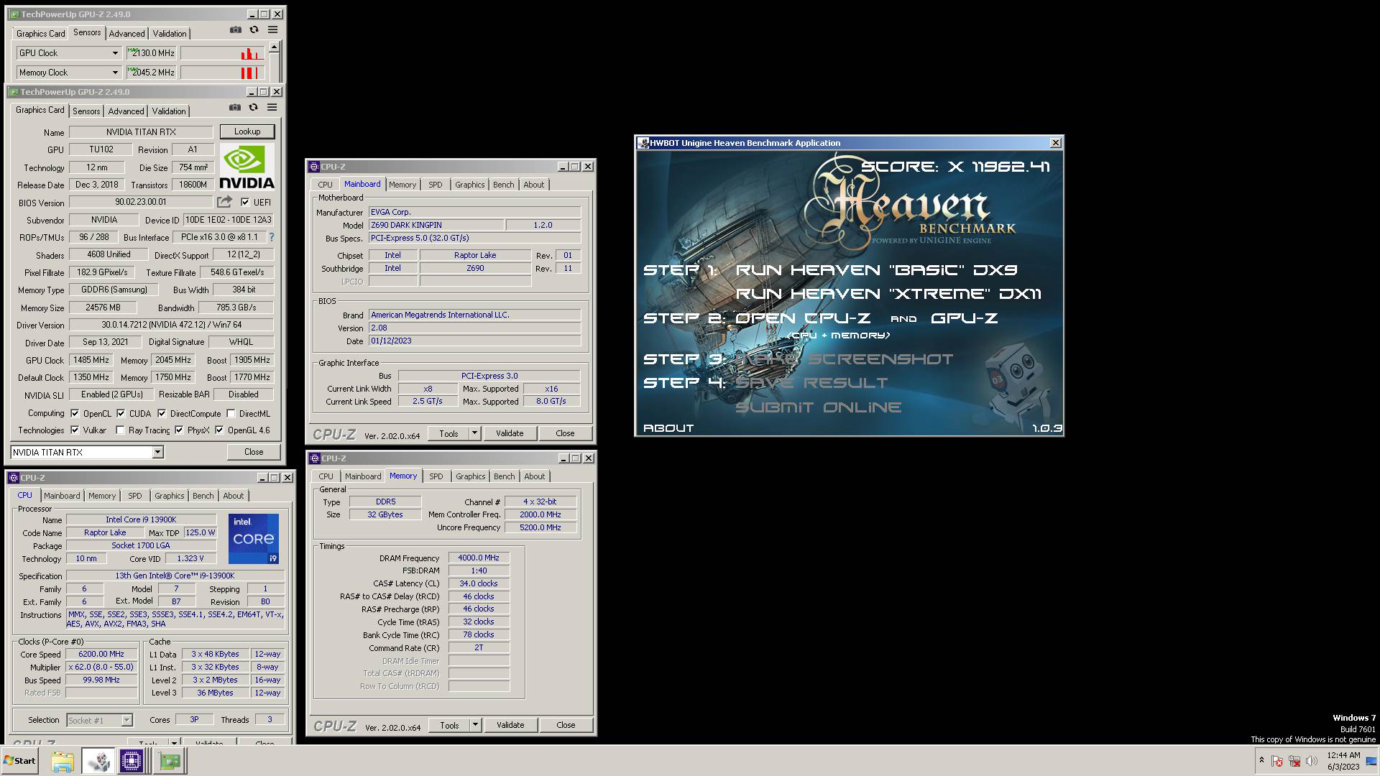
Task: Open the GPU-Z taskbar icon
Action: 170,761
